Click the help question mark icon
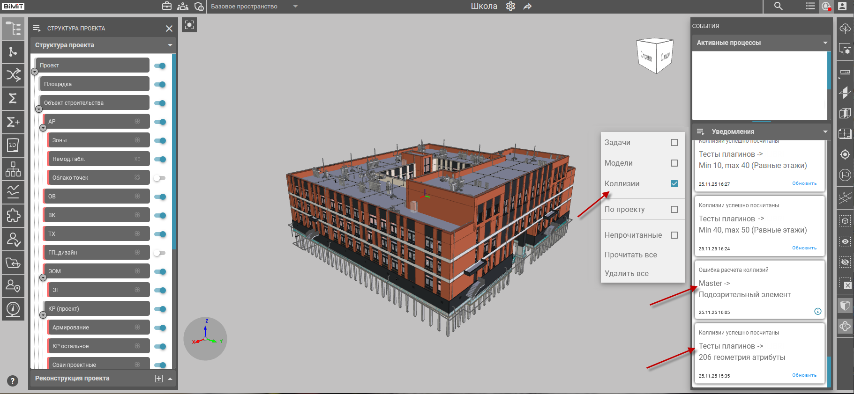Screen dimensions: 854x394 13,381
